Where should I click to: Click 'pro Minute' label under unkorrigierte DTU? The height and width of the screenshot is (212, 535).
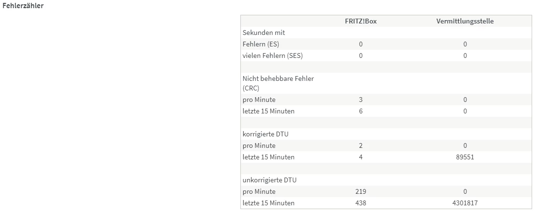pos(259,191)
